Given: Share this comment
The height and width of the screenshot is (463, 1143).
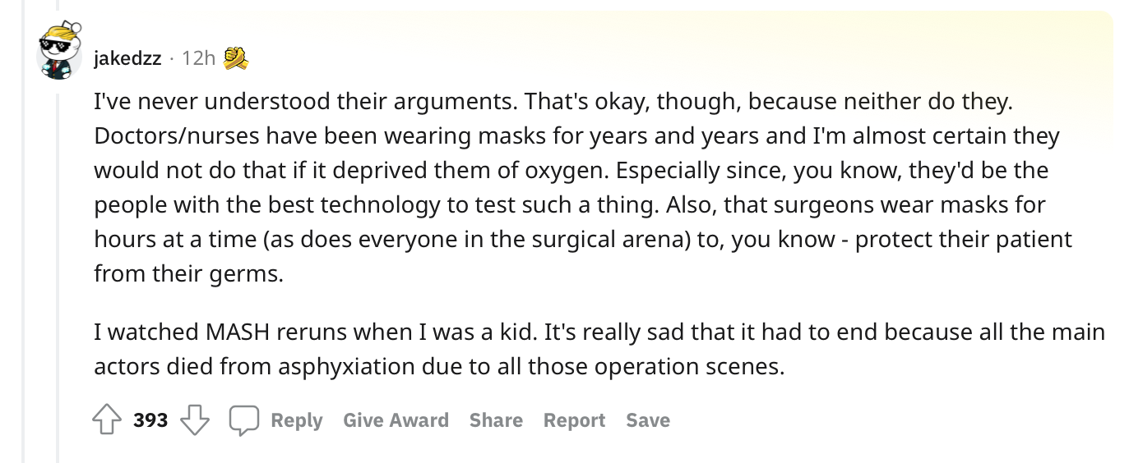Looking at the screenshot, I should click(496, 420).
